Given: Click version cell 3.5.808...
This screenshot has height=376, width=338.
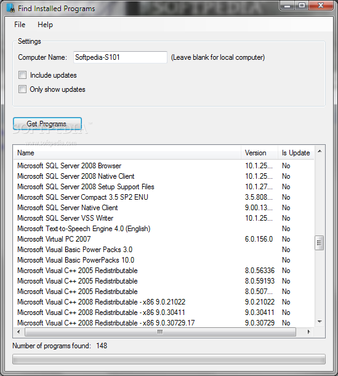Looking at the screenshot, I should [x=259, y=197].
